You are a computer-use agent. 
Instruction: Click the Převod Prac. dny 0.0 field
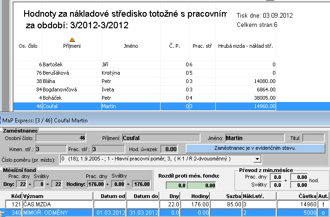tap(276, 177)
